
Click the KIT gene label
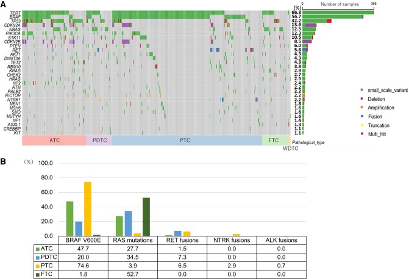pyautogui.click(x=17, y=133)
